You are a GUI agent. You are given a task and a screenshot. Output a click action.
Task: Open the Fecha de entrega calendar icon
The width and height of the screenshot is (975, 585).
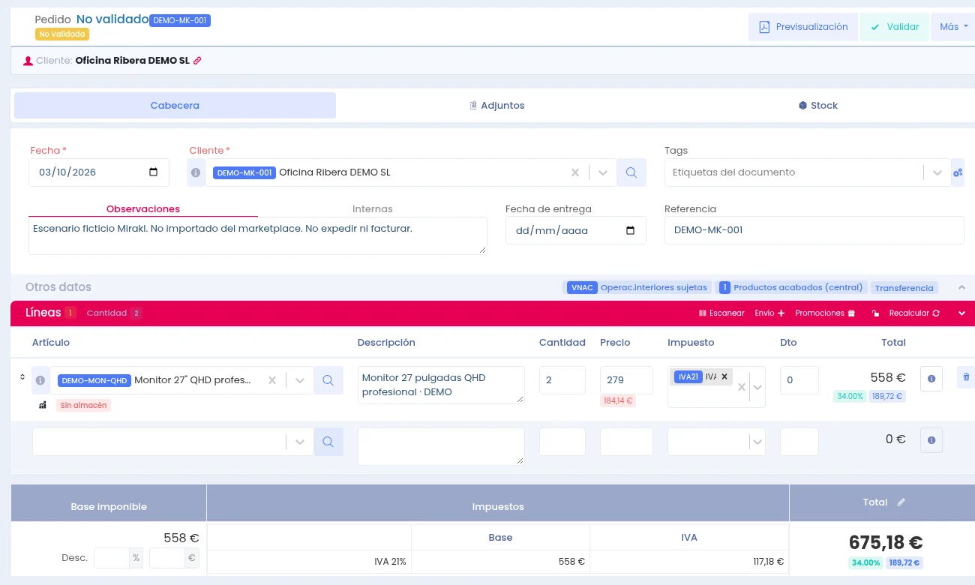coord(631,230)
